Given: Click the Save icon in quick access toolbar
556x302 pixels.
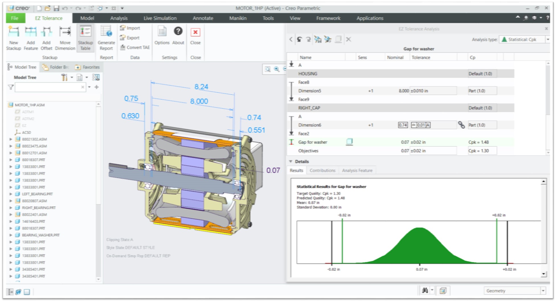Looking at the screenshot, I should coord(56,8).
